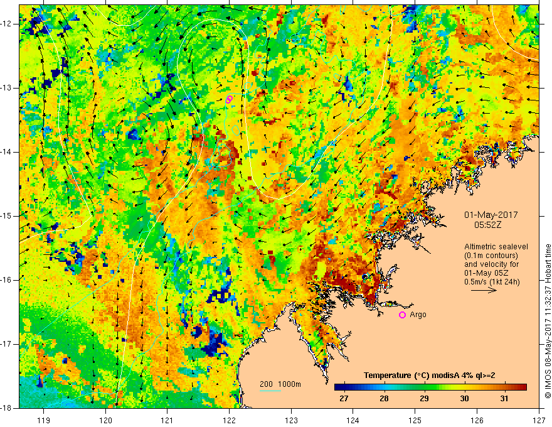Click the longitude axis label '119'
The width and height of the screenshot is (552, 427).
(x=43, y=420)
